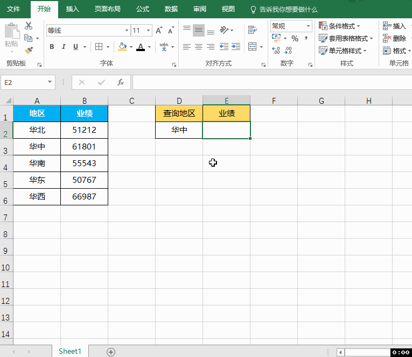Click the formula bar input field
The image size is (412, 357).
coord(272,82)
